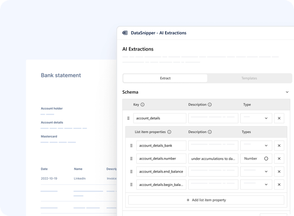The width and height of the screenshot is (294, 216).
Task: Switch to the Templates tab
Action: (249, 78)
